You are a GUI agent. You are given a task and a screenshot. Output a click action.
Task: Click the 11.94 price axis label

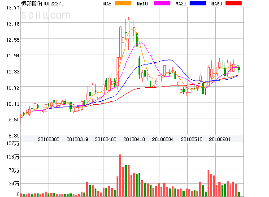13,56
